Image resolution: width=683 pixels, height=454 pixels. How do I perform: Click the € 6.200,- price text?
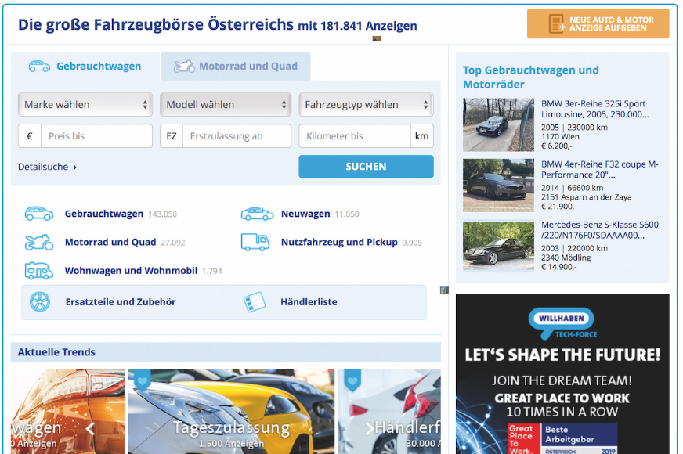[556, 146]
